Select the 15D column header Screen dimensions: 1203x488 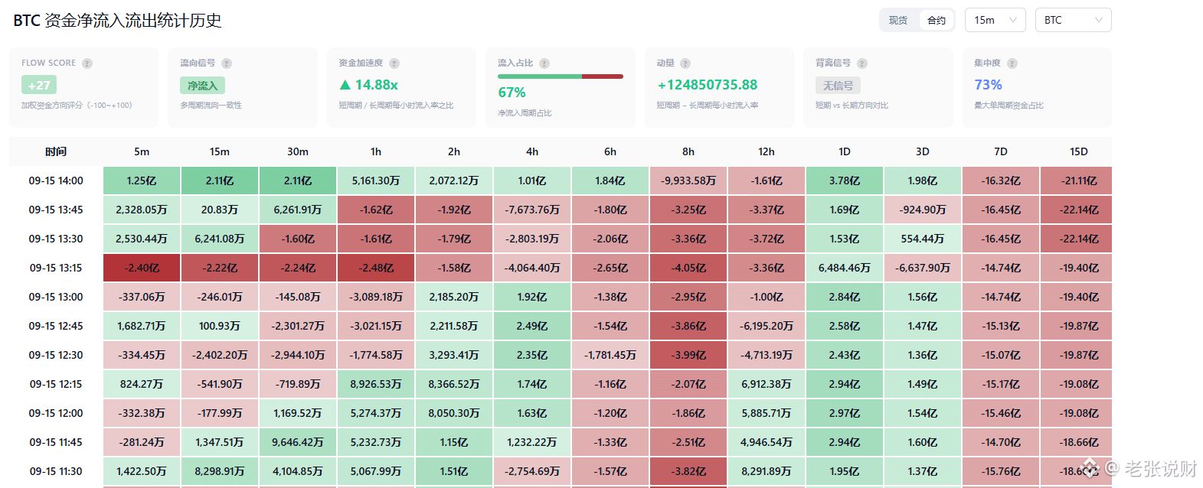[x=1079, y=151]
